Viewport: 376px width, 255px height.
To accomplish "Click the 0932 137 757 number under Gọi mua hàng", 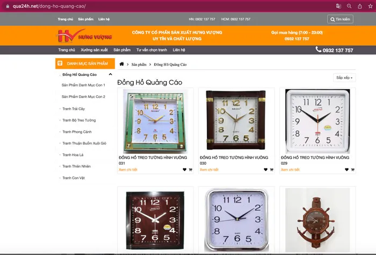I will [297, 39].
